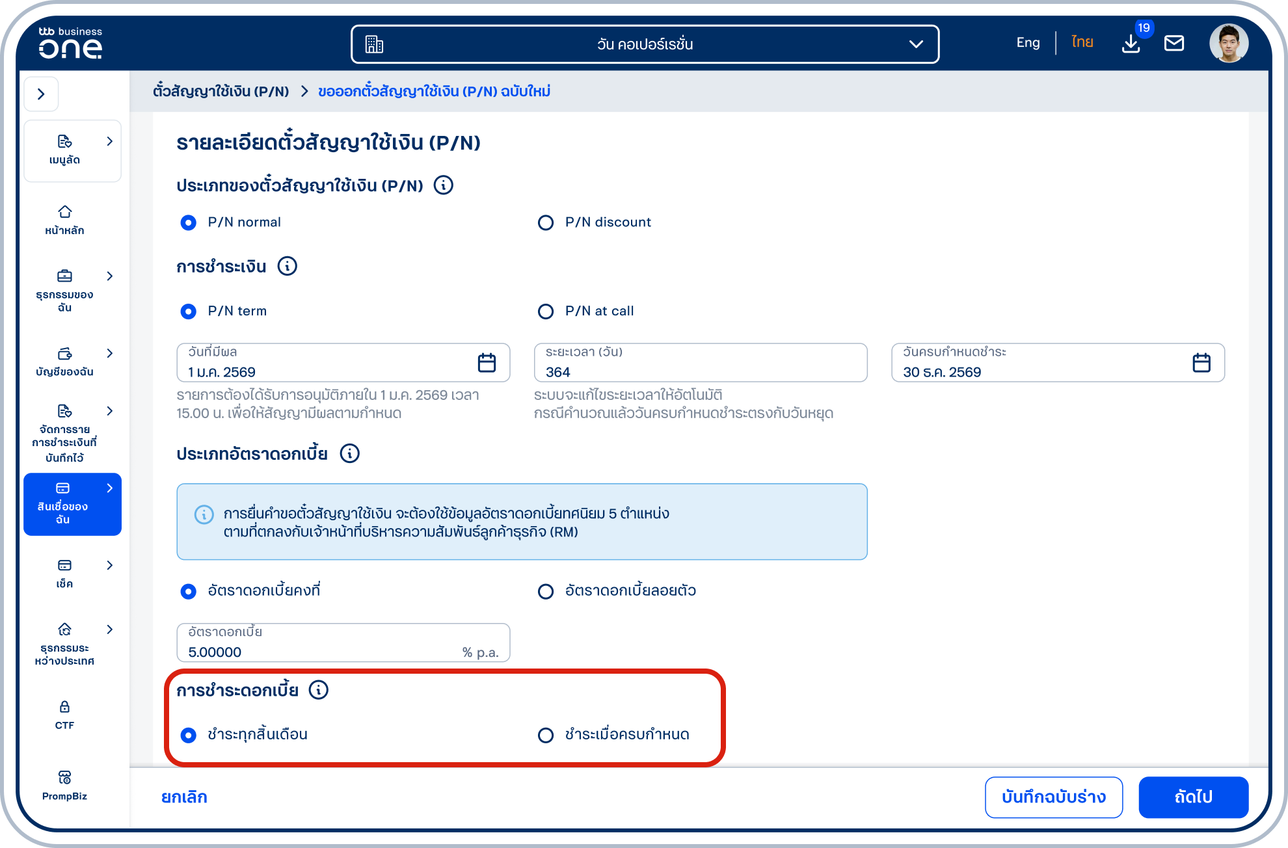Screen dimensions: 1288x848
Task: Click the ระยะเวลา (วัน) field
Action: point(701,362)
